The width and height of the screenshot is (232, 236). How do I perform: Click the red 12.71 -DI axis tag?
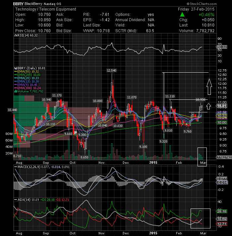[x=222, y=224]
